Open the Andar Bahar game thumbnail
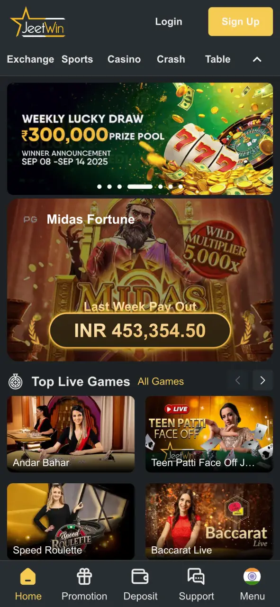 (71, 434)
